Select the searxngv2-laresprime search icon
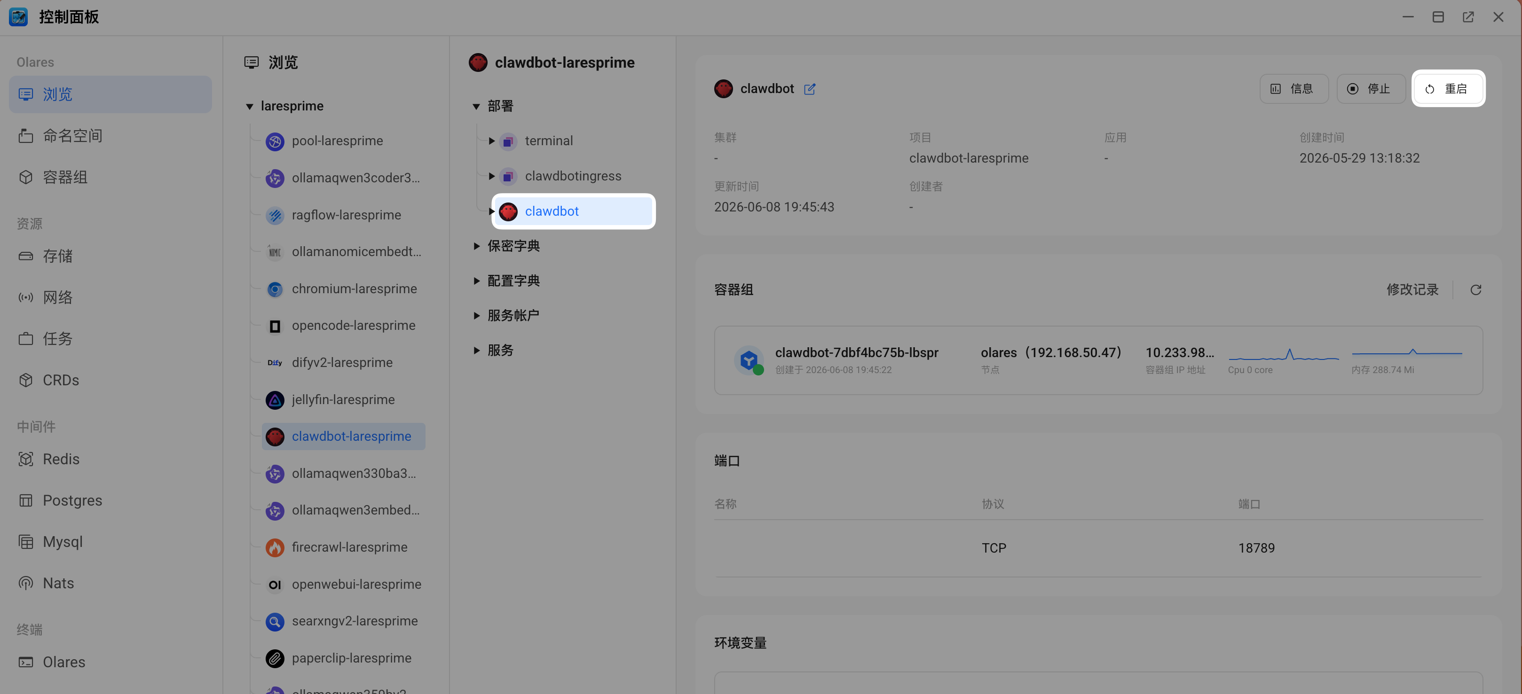The image size is (1522, 694). (x=275, y=621)
